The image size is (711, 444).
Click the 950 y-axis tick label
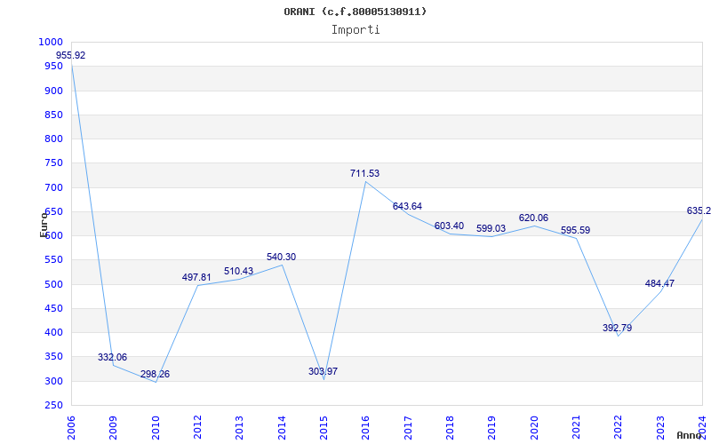[x=53, y=66]
